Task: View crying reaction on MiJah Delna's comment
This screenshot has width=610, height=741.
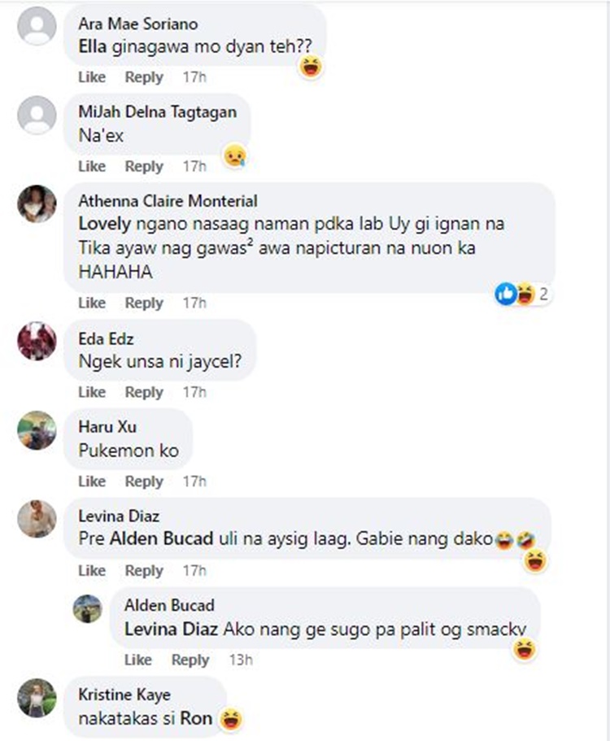Action: point(235,155)
